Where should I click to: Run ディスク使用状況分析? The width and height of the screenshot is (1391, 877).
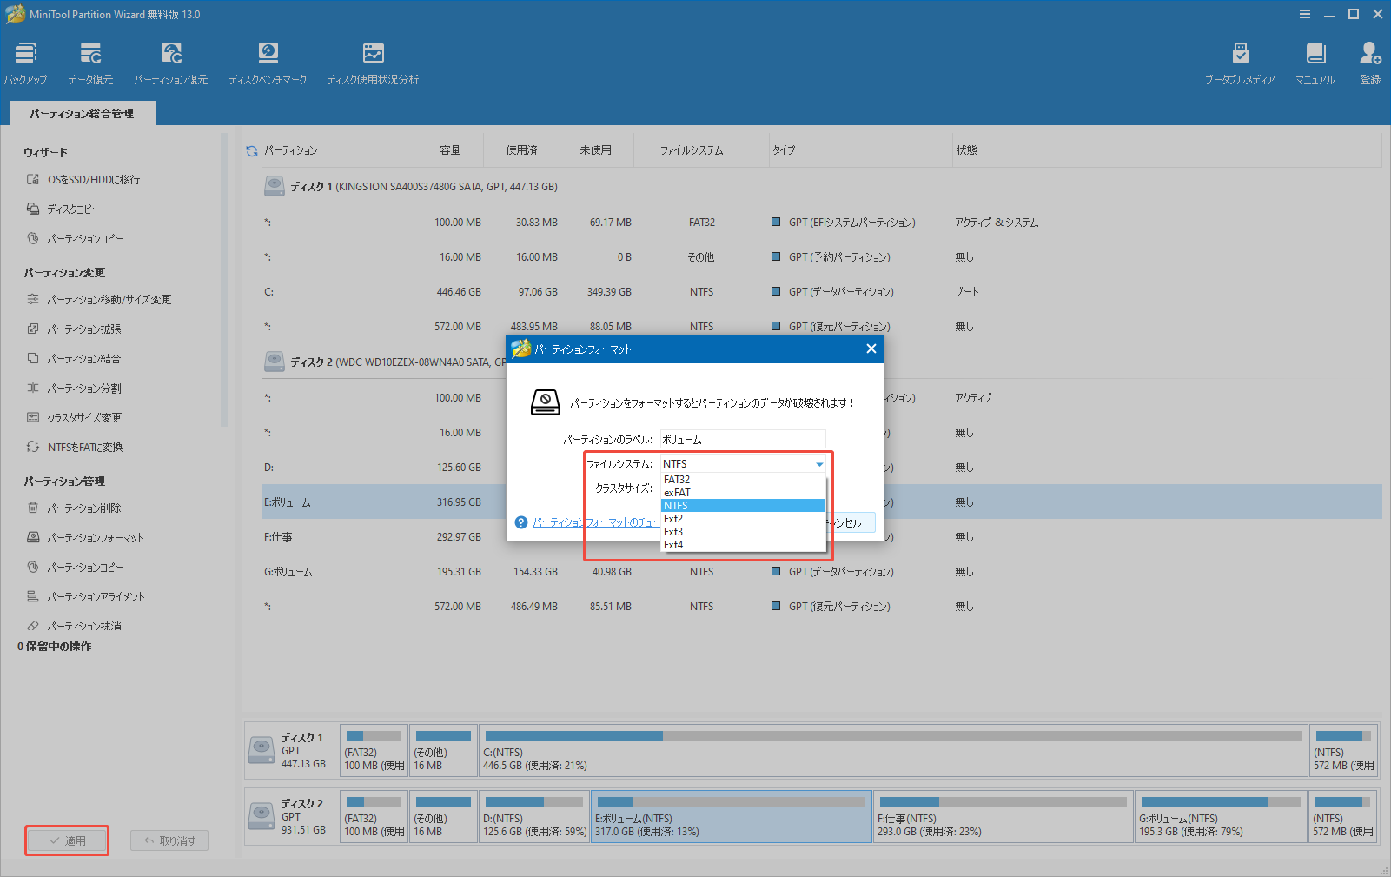tap(373, 61)
